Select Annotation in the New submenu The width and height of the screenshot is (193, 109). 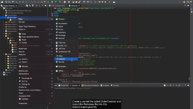(x=66, y=24)
